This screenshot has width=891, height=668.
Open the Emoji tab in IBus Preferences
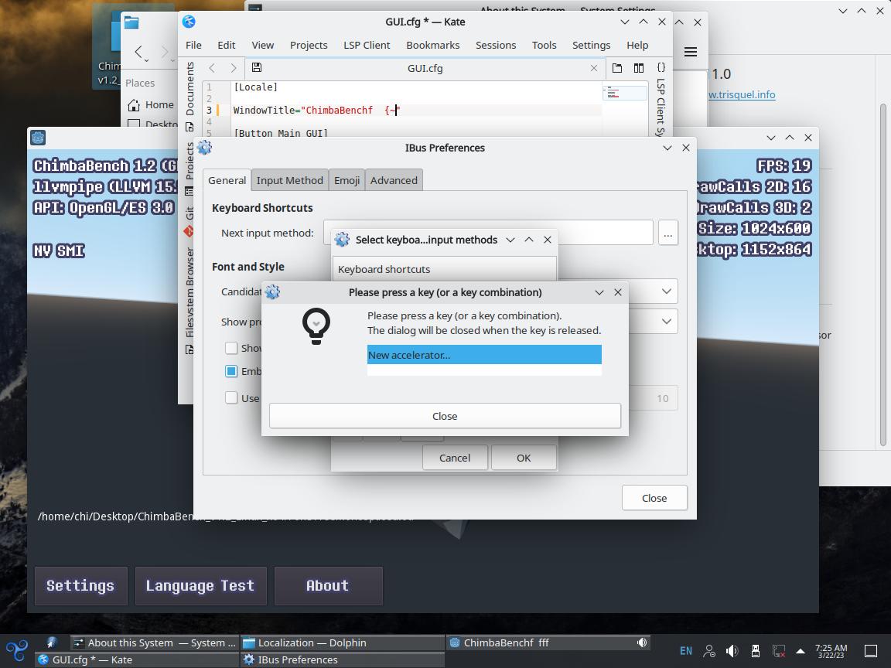(x=346, y=180)
